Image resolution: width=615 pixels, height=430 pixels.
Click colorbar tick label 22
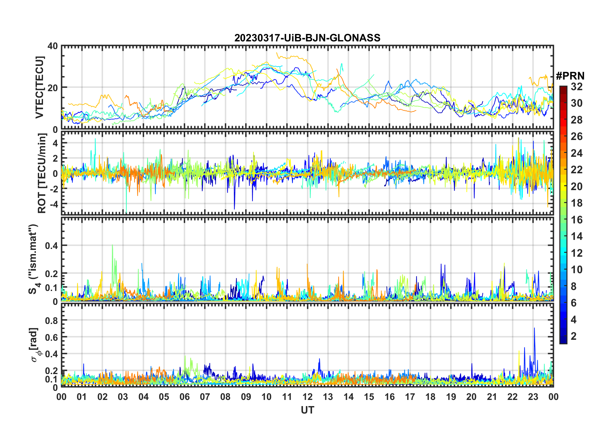coord(577,169)
